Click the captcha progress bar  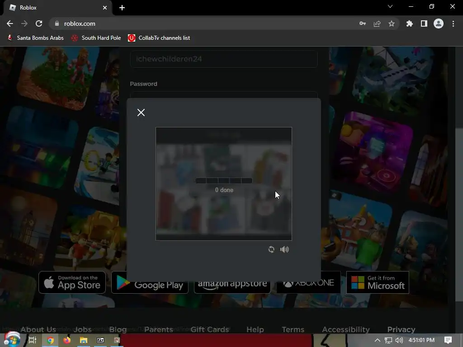pos(224,181)
